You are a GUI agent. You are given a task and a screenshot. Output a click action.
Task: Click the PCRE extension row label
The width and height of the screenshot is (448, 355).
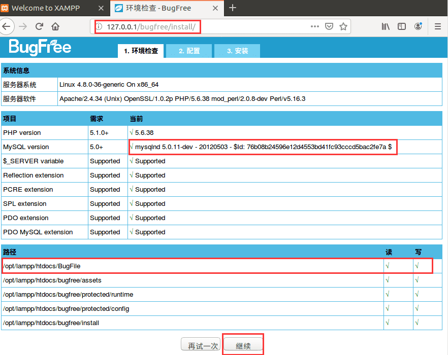coord(28,190)
